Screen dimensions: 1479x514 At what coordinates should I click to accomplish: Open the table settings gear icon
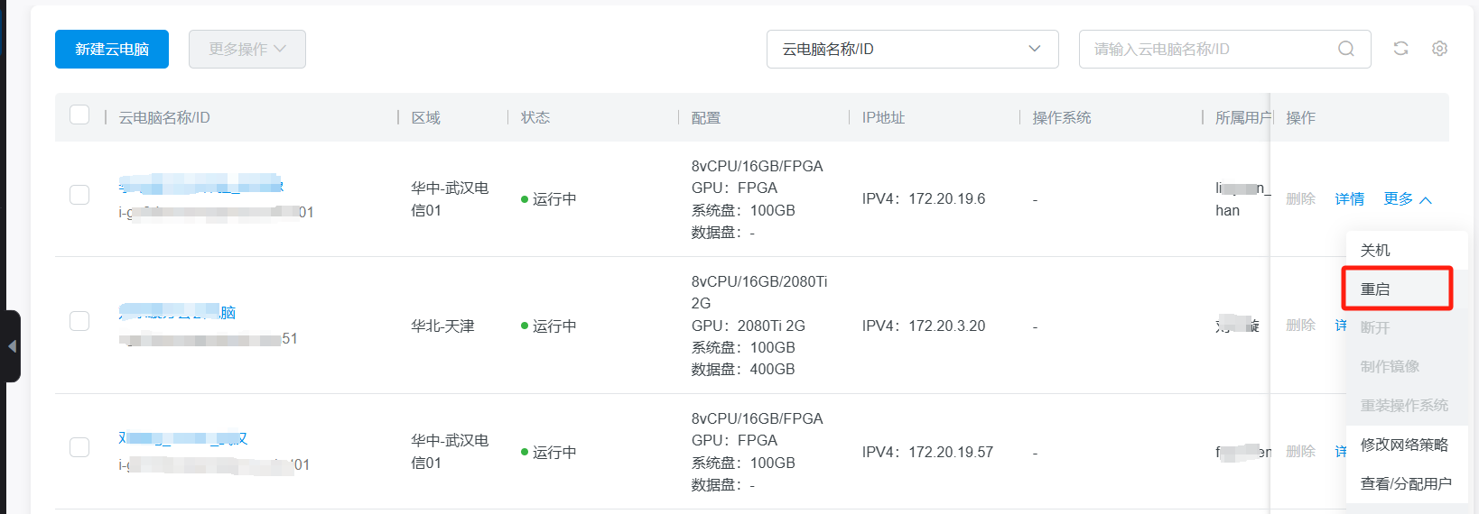click(x=1439, y=49)
